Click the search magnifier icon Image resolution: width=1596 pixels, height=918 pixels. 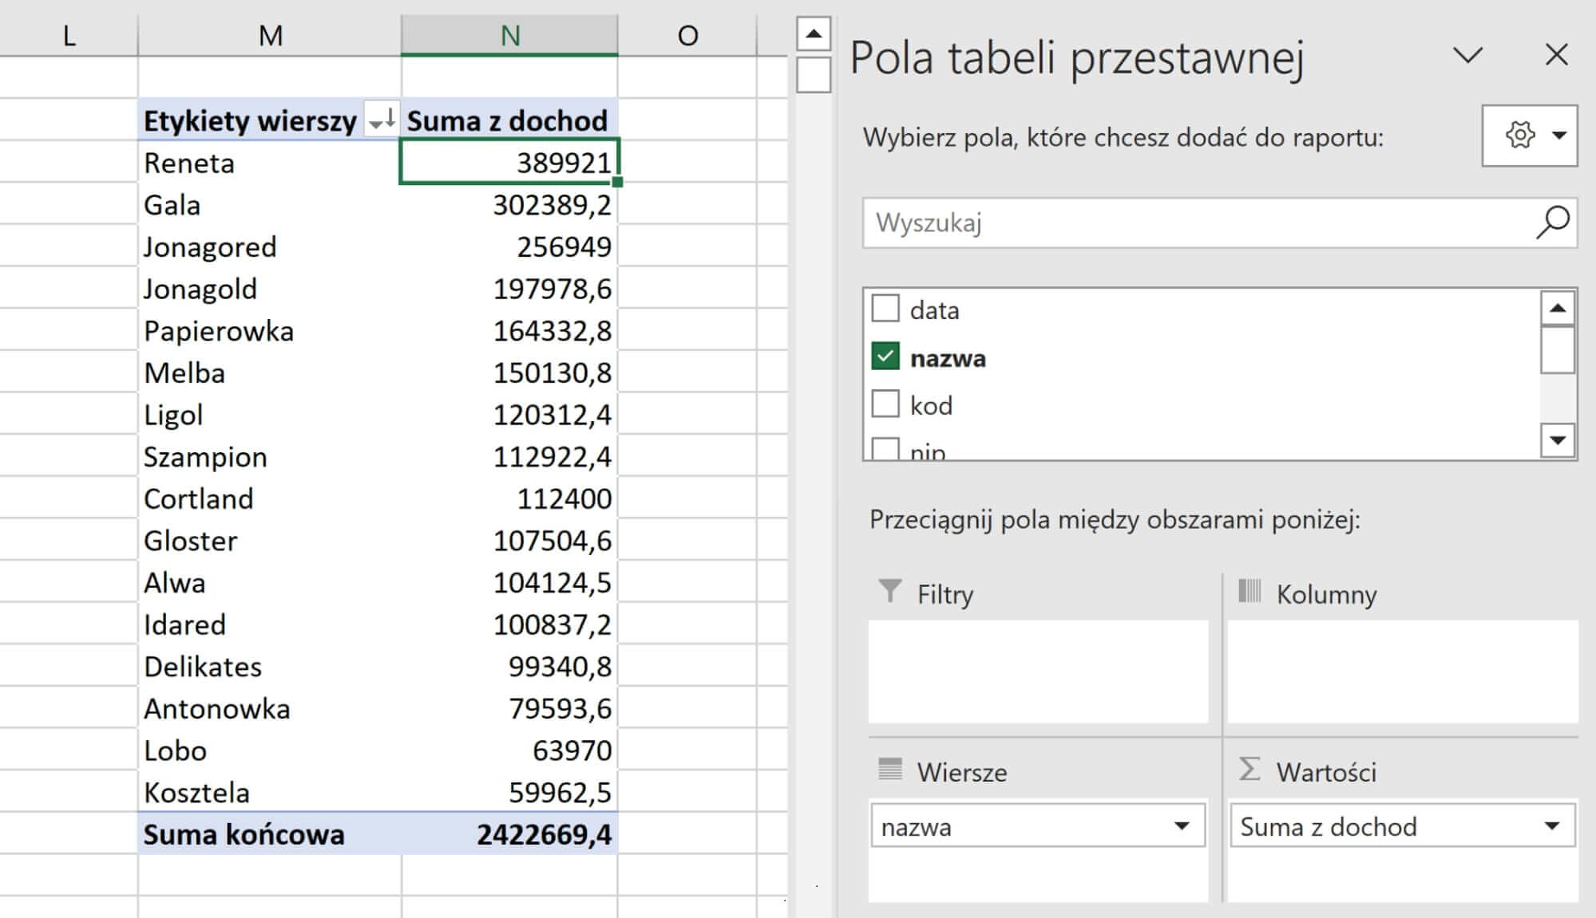pos(1553,223)
